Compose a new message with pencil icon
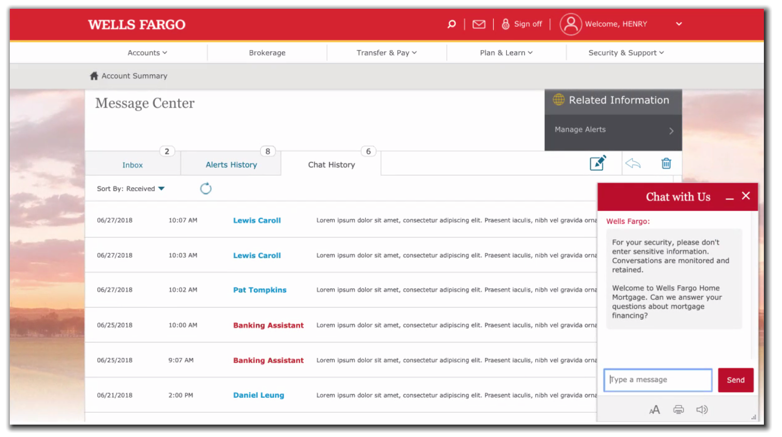 click(598, 162)
